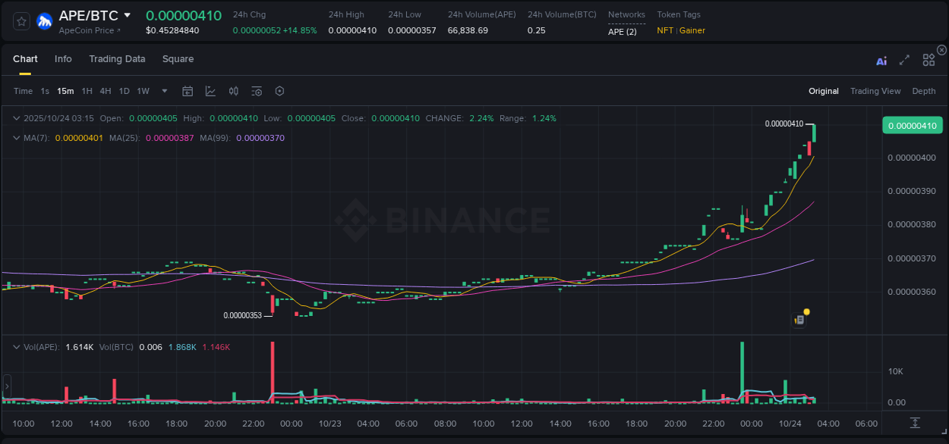Add APE/BTC to favorites with star icon
This screenshot has height=444, width=949.
[22, 21]
